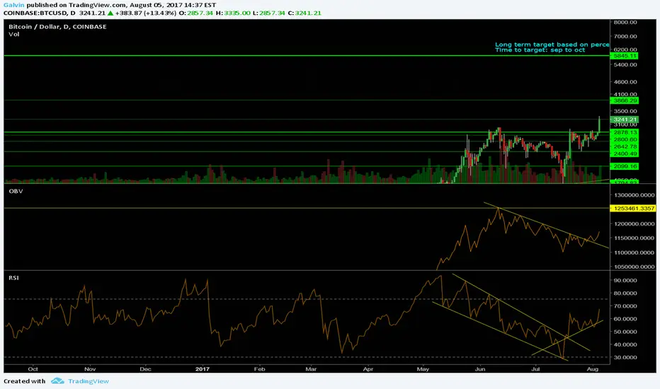660x389 pixels.
Task: Click the 50.0000 RSI axis value
Action: pyautogui.click(x=625, y=332)
